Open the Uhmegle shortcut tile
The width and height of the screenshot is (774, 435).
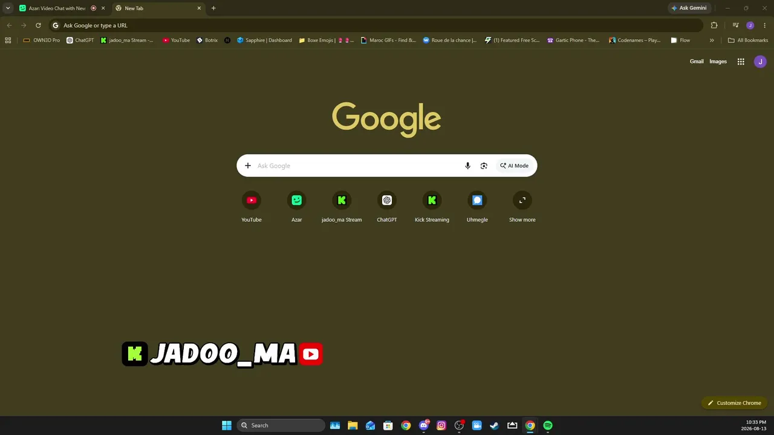coord(477,207)
